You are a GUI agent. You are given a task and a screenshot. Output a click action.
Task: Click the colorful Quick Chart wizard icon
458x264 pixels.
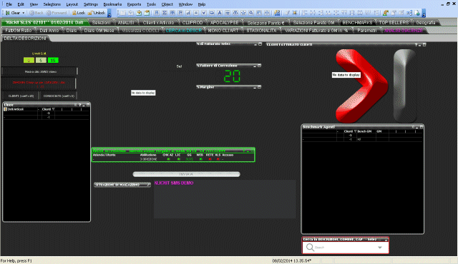click(x=277, y=13)
